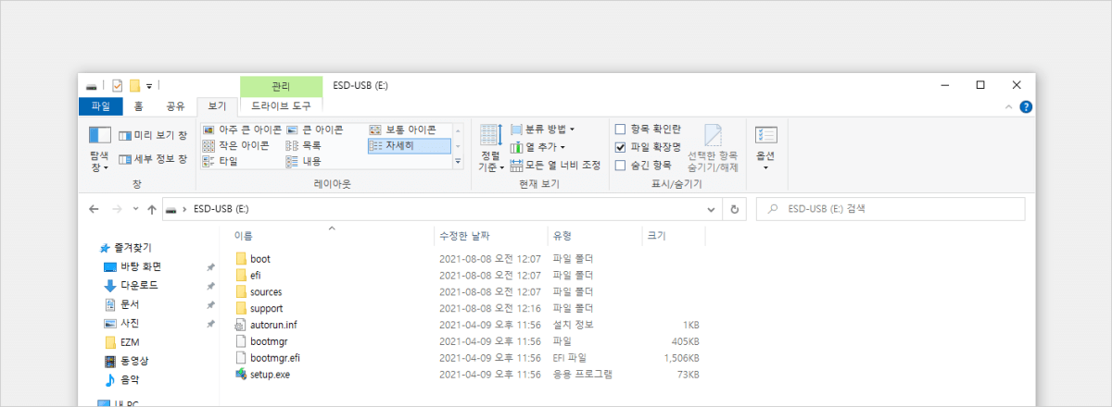Click the 관리 contextual tab header
The height and width of the screenshot is (407, 1112).
(x=281, y=86)
